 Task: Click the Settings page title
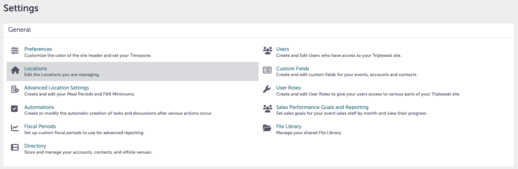pyautogui.click(x=21, y=8)
